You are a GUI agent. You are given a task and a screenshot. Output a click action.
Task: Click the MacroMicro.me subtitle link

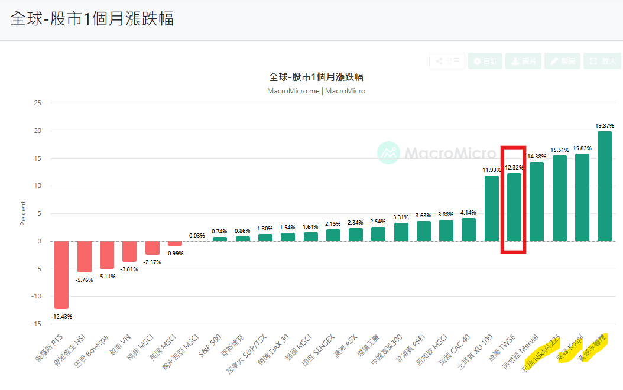293,91
